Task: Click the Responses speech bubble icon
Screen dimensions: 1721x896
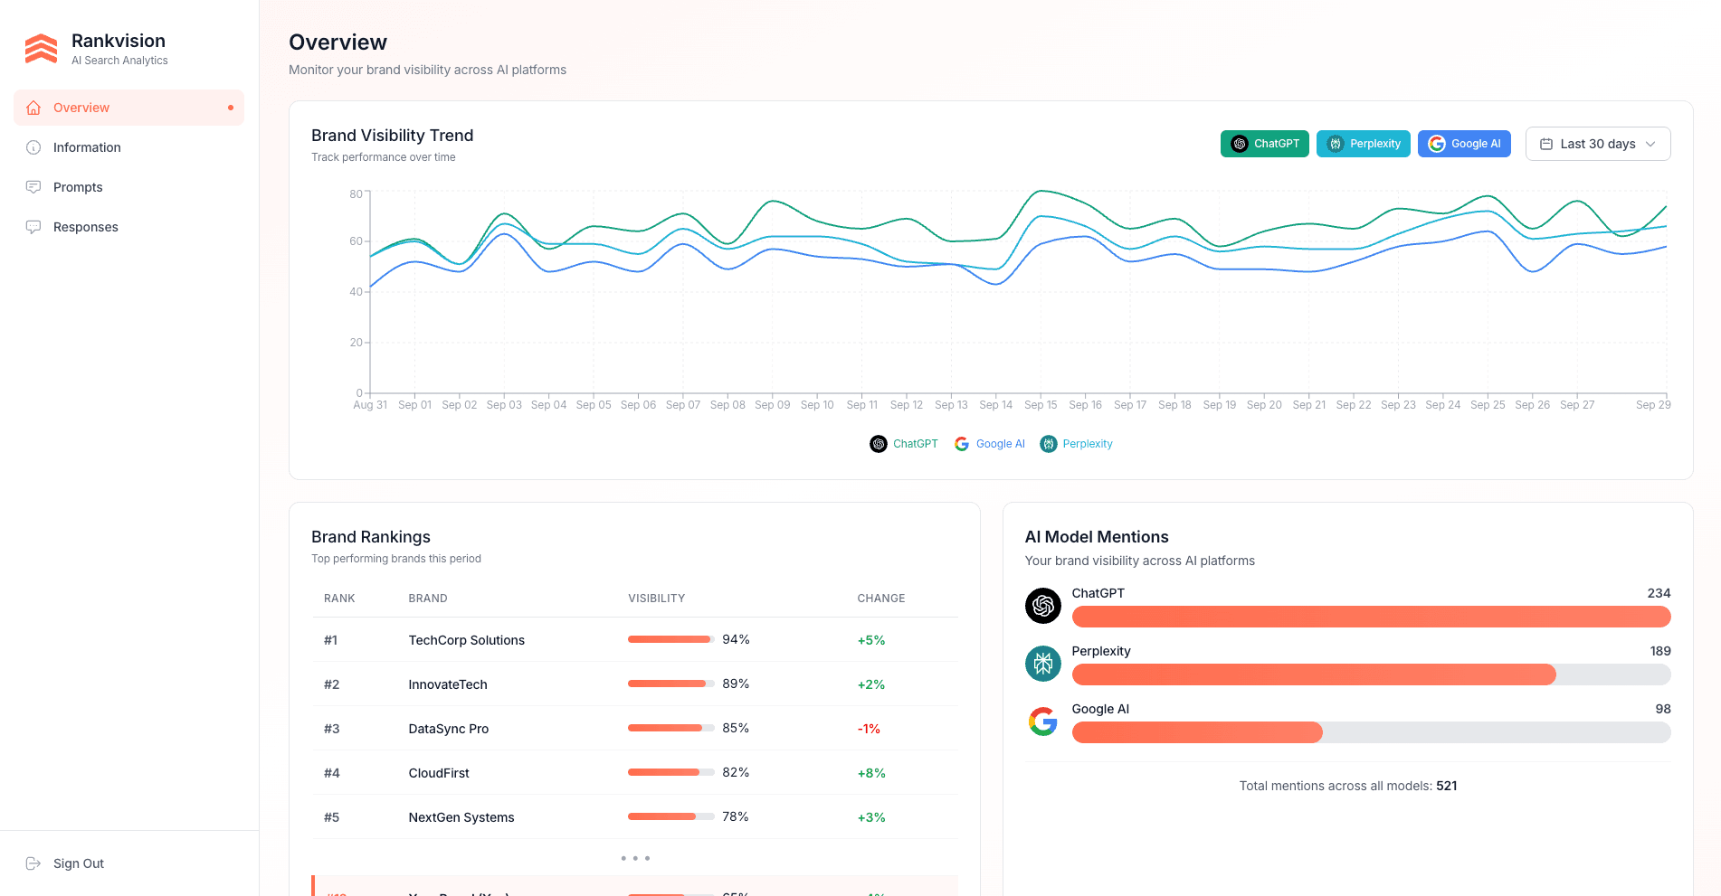Action: click(x=33, y=227)
